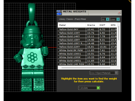Select the White Gold:14K PdW row
This screenshot has width=135, height=101.
tap(87, 64)
